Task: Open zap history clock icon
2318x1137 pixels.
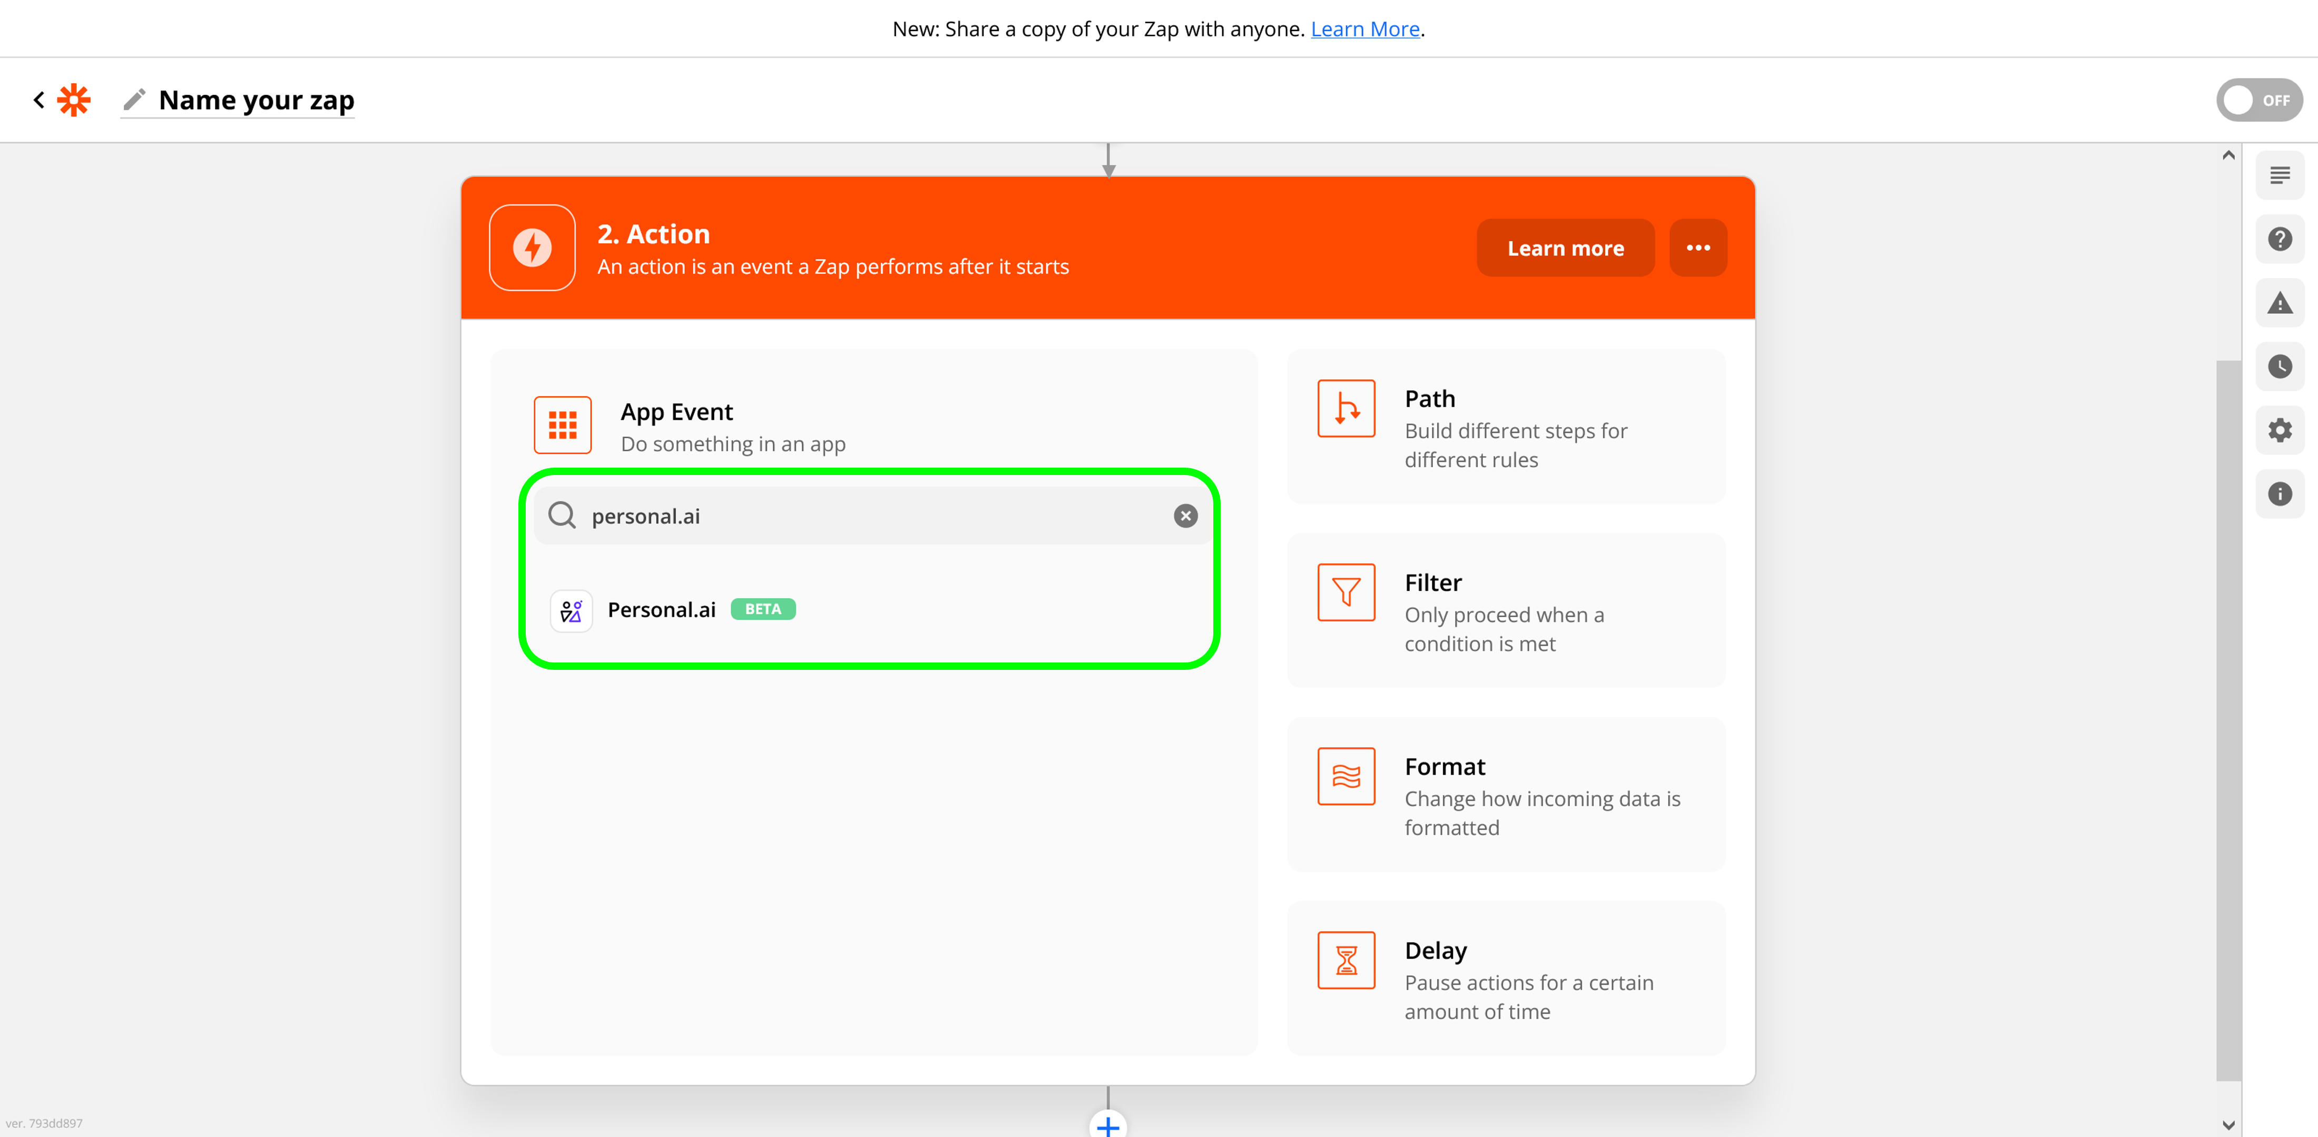Action: [x=2280, y=366]
